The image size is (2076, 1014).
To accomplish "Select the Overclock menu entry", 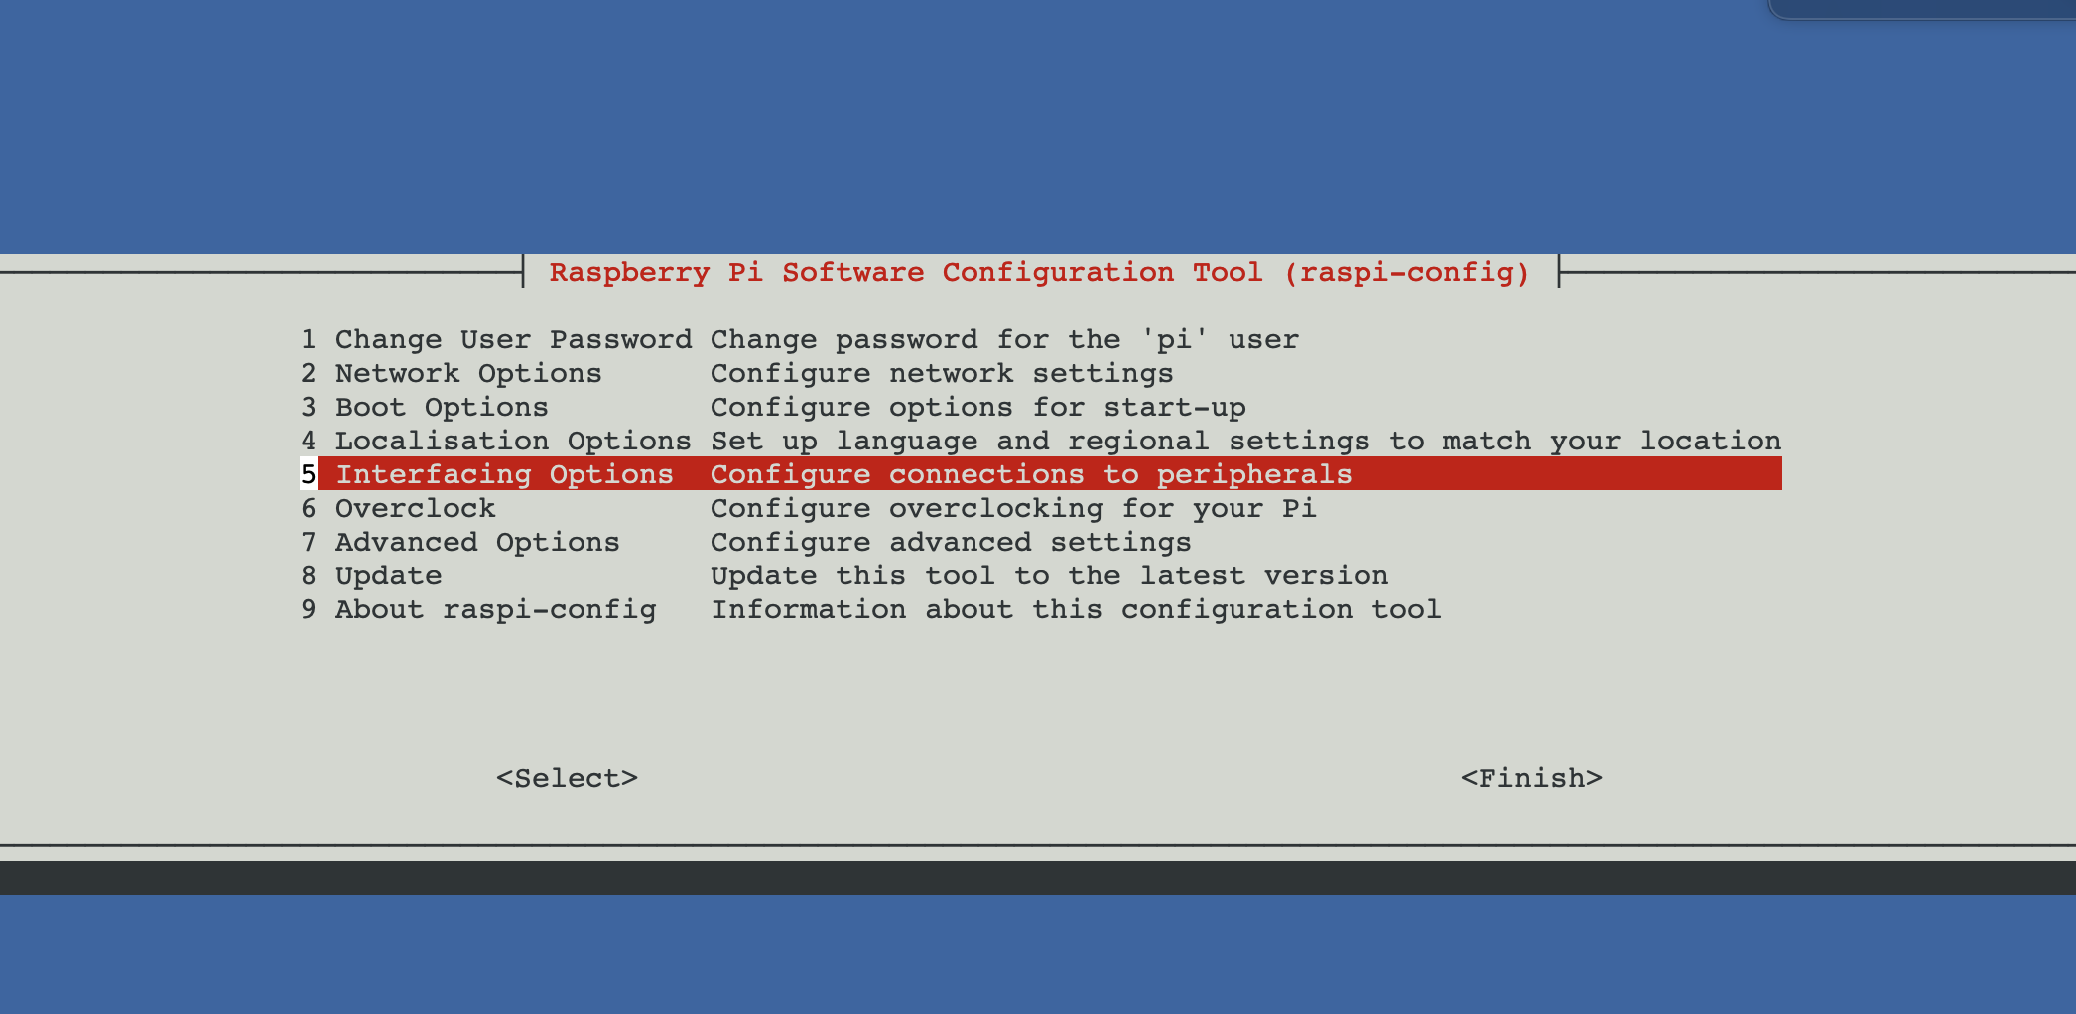I will [x=415, y=509].
